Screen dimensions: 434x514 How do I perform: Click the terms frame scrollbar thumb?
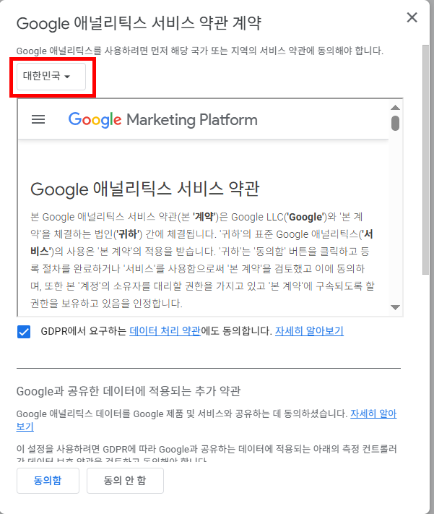pyautogui.click(x=395, y=123)
